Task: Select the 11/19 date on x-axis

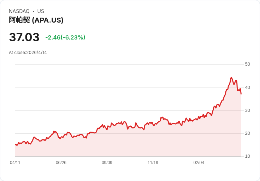Action: tap(153, 163)
